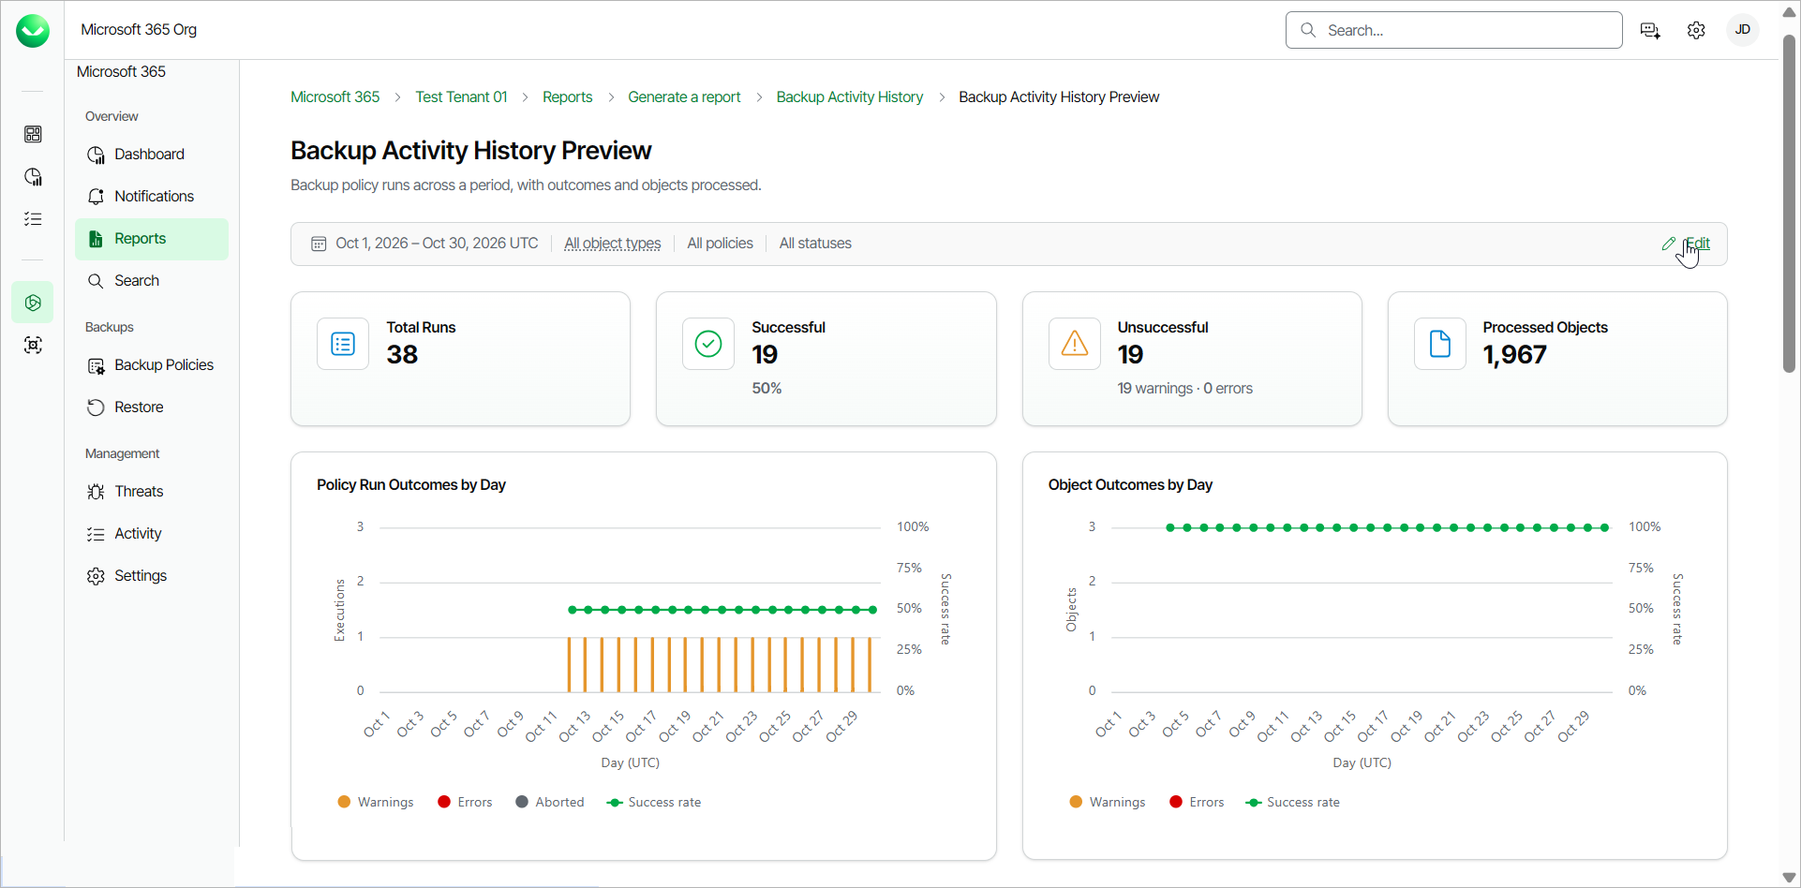Click the Oct 1 – Oct 30, 2026 date range
This screenshot has height=888, width=1801.
tap(437, 244)
